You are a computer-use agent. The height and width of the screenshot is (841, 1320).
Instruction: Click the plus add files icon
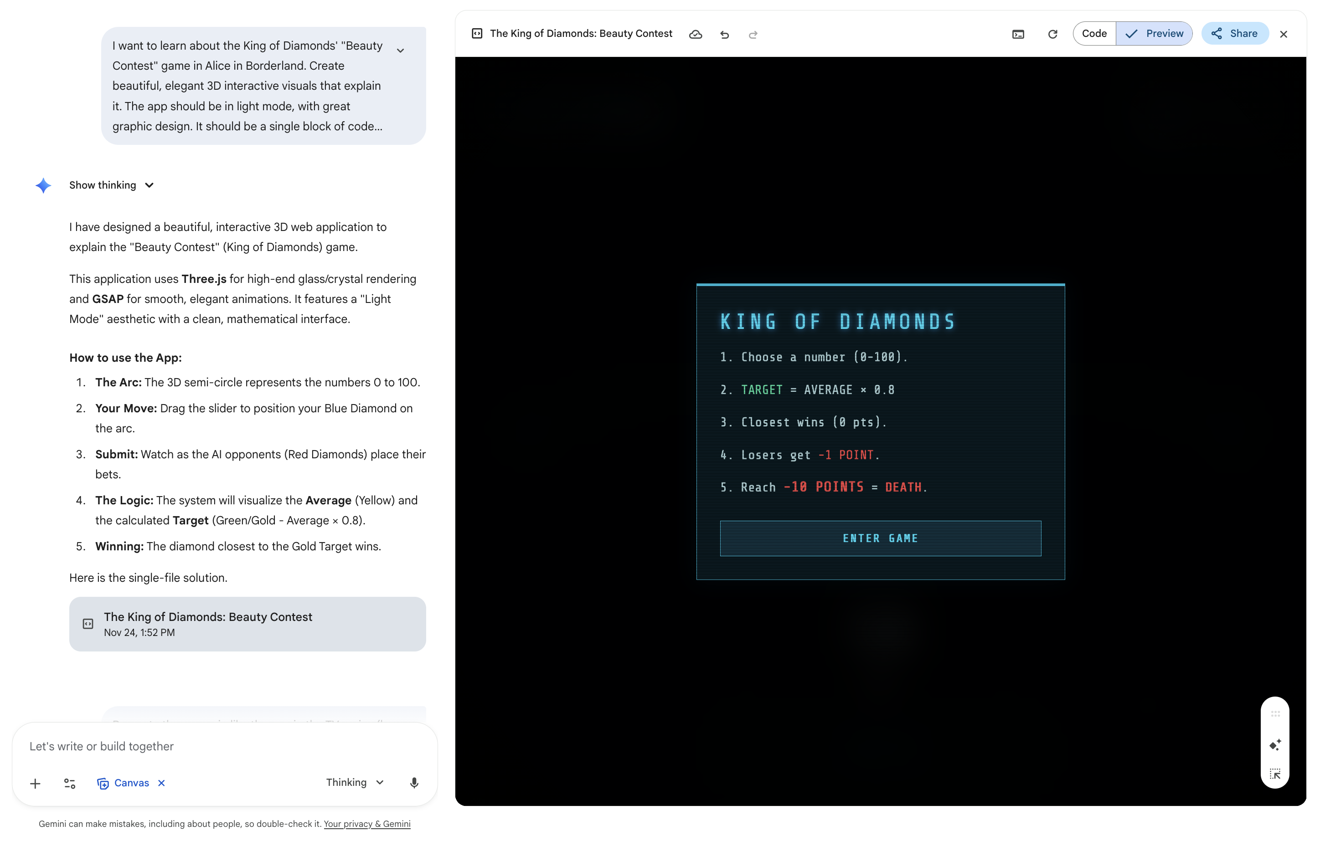point(35,783)
